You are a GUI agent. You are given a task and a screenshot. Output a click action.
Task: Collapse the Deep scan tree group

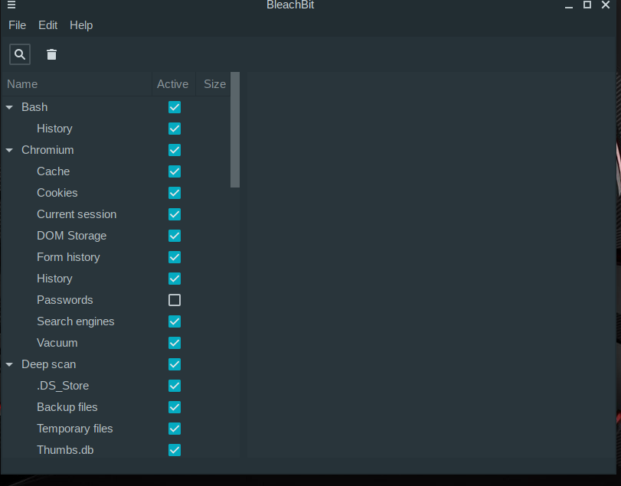9,364
